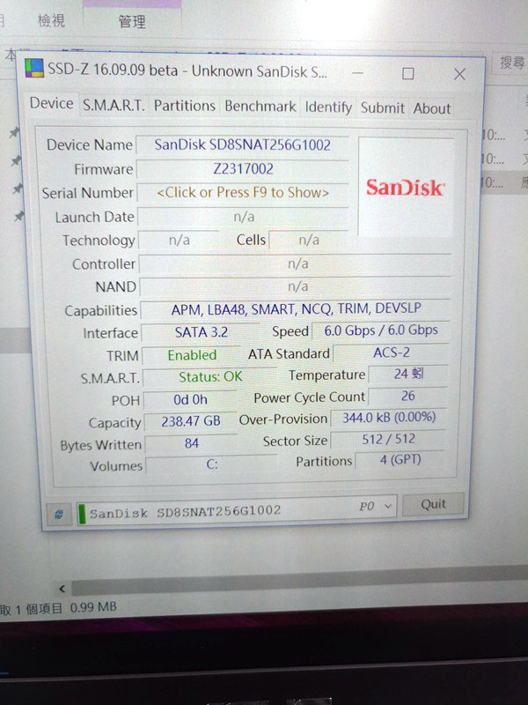The width and height of the screenshot is (528, 705).
Task: Click the top pin icon in Explorer sidebar
Action: coord(15,133)
